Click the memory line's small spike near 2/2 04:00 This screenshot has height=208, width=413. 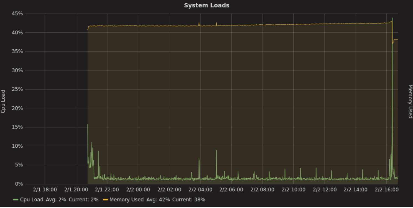click(199, 23)
